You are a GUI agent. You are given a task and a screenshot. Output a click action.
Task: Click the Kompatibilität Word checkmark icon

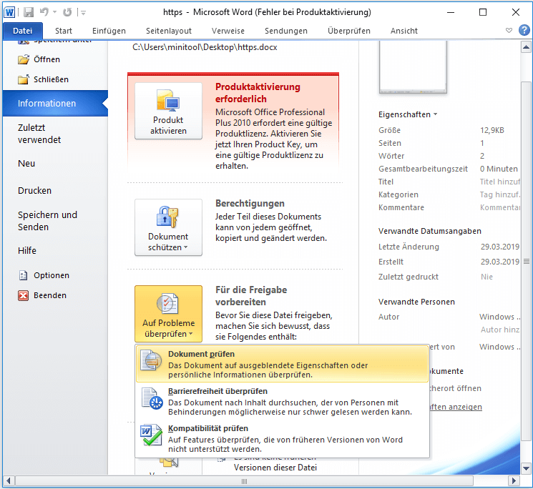pos(151,435)
